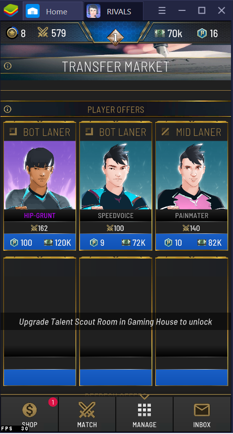This screenshot has width=233, height=434.
Task: Click the rank 1 diamond badge
Action: 115,38
